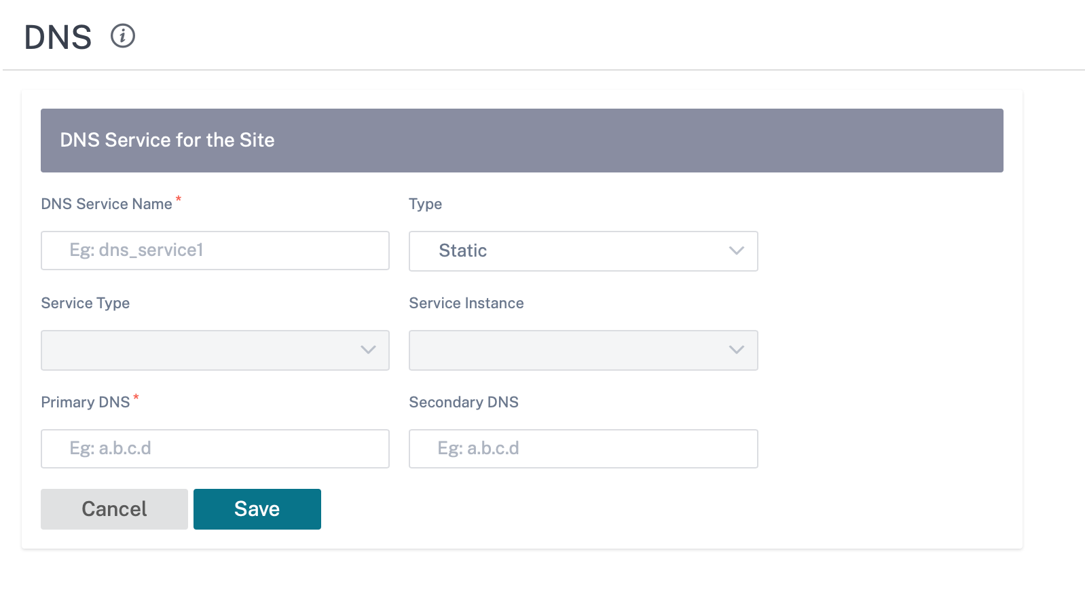Click the Primary DNS label
1085x607 pixels.
86,402
